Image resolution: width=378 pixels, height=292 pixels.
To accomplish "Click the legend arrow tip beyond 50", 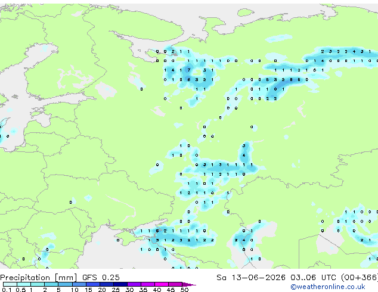I will tap(189, 284).
